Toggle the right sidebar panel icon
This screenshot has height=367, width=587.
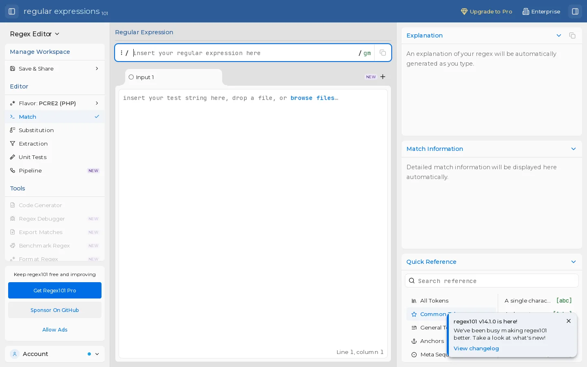(575, 11)
